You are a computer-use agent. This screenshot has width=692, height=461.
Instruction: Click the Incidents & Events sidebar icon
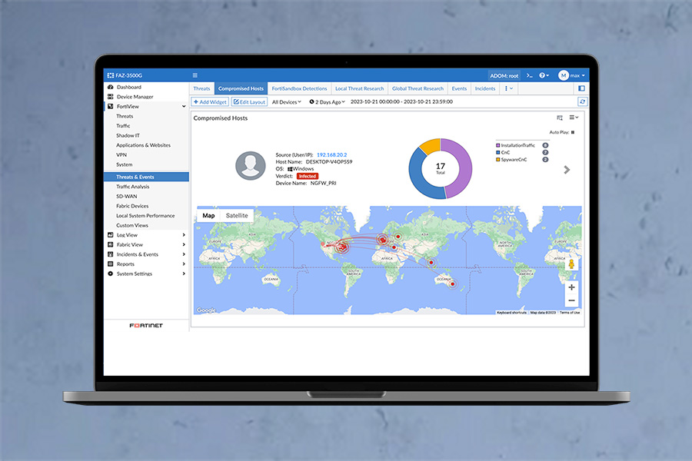[x=110, y=254]
